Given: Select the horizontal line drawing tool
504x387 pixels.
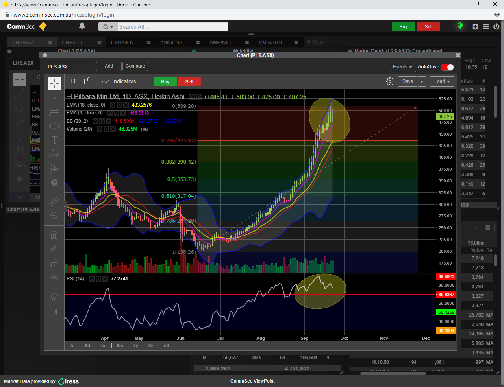Looking at the screenshot, I should coord(54,98).
